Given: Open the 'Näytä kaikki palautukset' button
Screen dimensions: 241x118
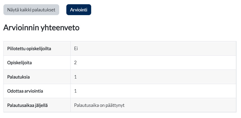Looking at the screenshot, I should 31,10.
